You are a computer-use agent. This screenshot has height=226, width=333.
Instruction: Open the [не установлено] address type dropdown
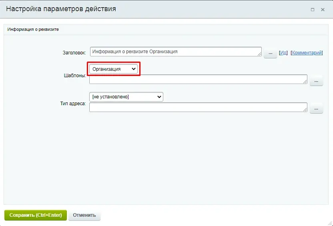click(x=126, y=97)
